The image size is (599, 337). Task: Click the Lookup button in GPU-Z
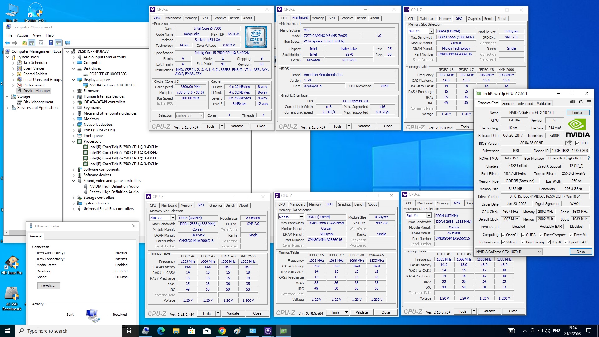(578, 113)
